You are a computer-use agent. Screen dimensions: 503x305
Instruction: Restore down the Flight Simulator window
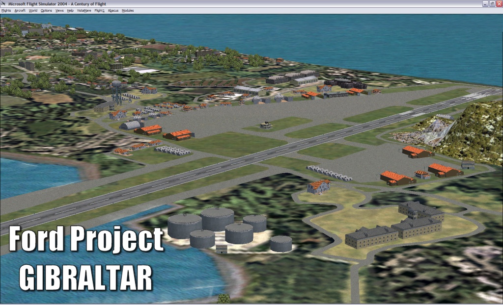(492, 4)
